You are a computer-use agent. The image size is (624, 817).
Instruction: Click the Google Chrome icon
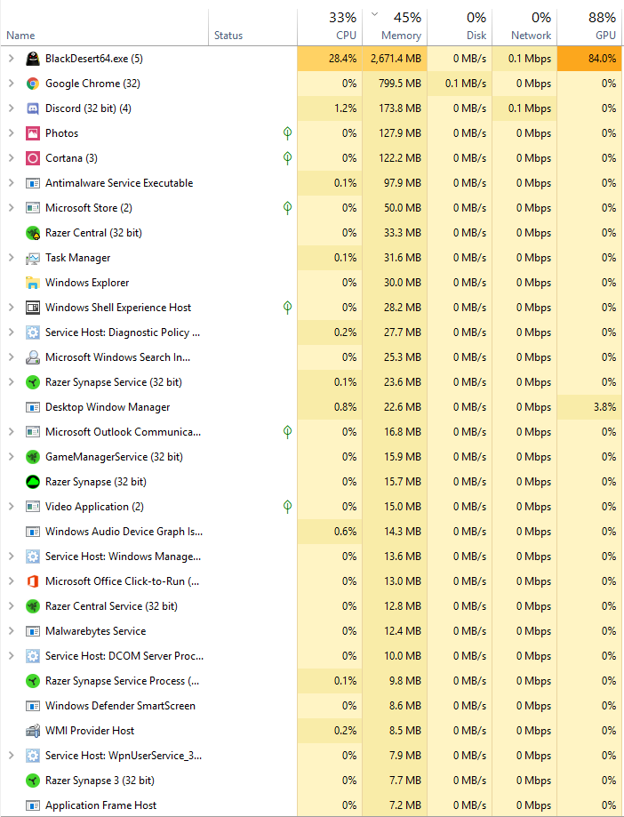pyautogui.click(x=33, y=84)
